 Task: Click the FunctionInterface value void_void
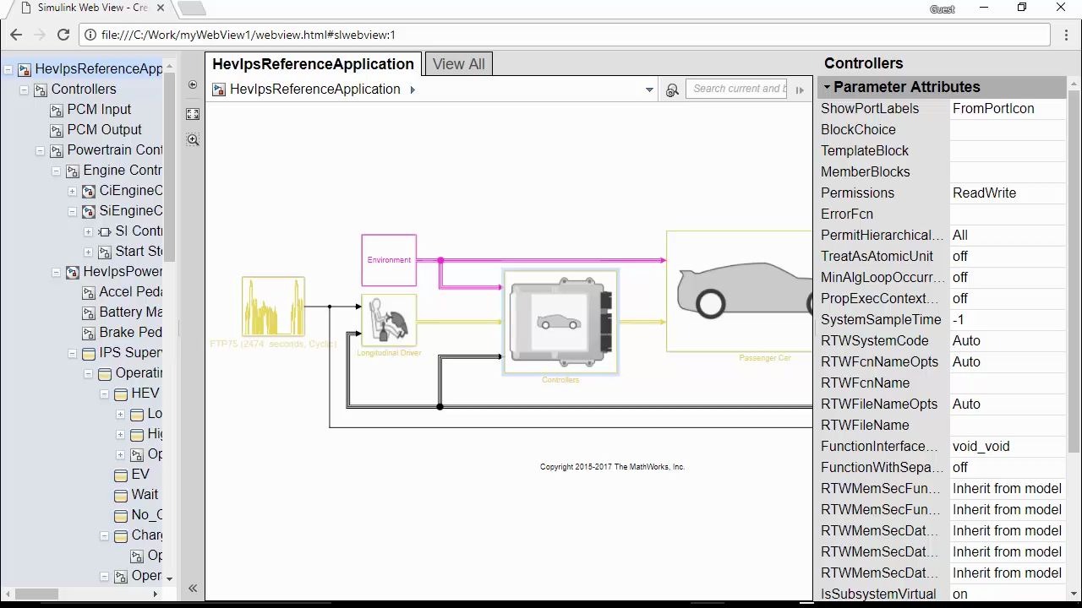tap(981, 447)
